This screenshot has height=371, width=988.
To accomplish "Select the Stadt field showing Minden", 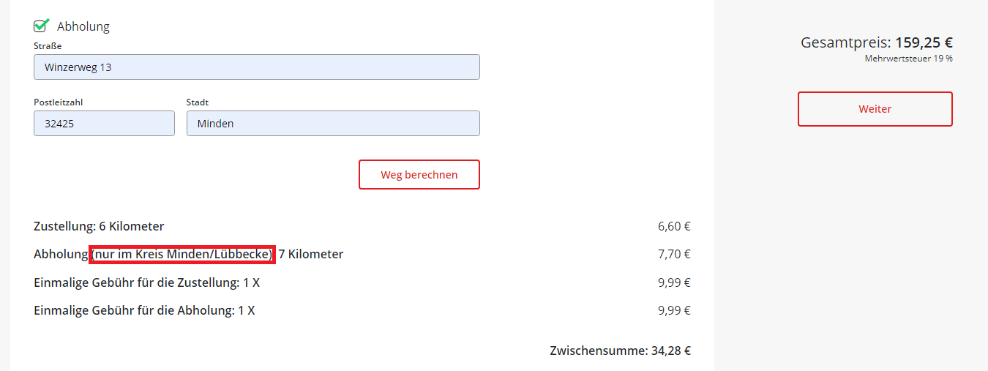I will click(x=333, y=124).
